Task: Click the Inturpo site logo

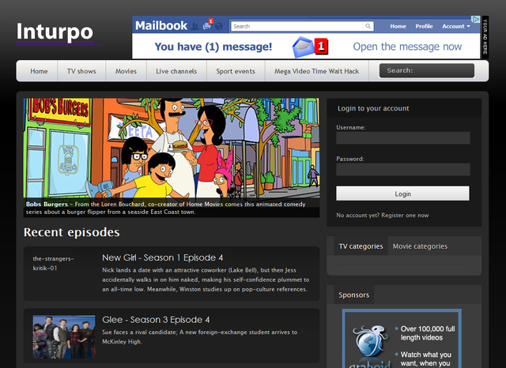Action: (x=55, y=32)
